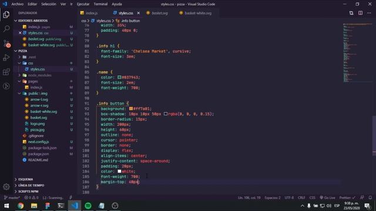Image resolution: width=376 pixels, height=211 pixels.
Task: Close the styles.css tab
Action: (139, 13)
